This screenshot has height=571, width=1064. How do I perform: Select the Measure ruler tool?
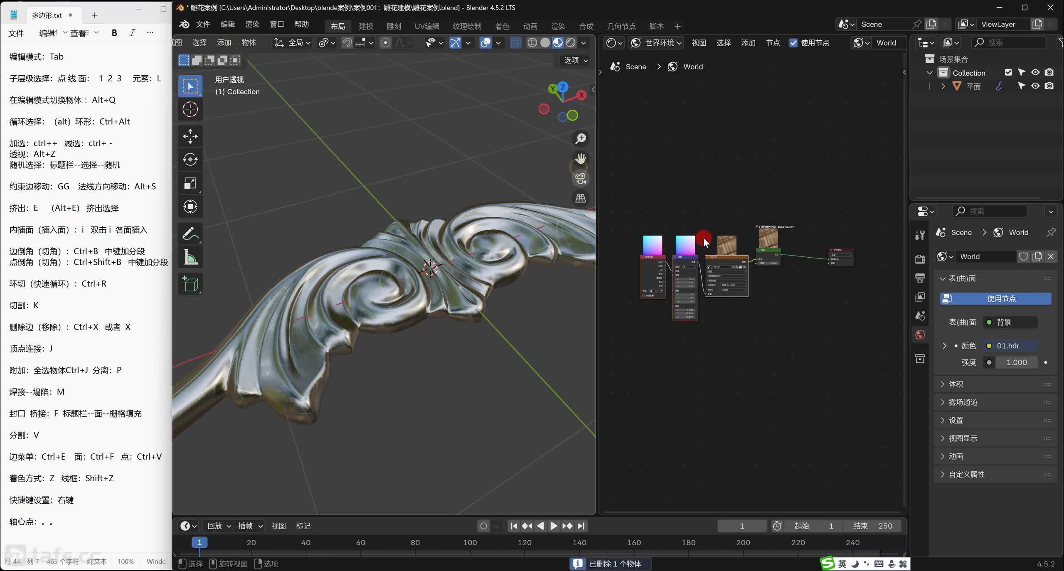point(190,258)
